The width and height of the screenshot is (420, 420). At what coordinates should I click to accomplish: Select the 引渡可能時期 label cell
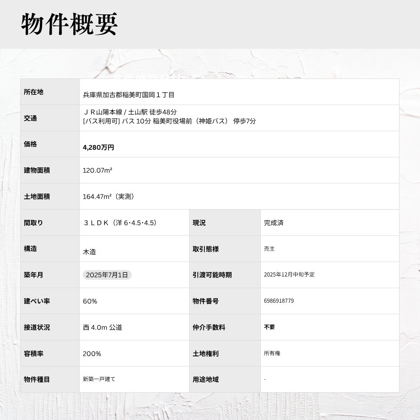coord(225,275)
